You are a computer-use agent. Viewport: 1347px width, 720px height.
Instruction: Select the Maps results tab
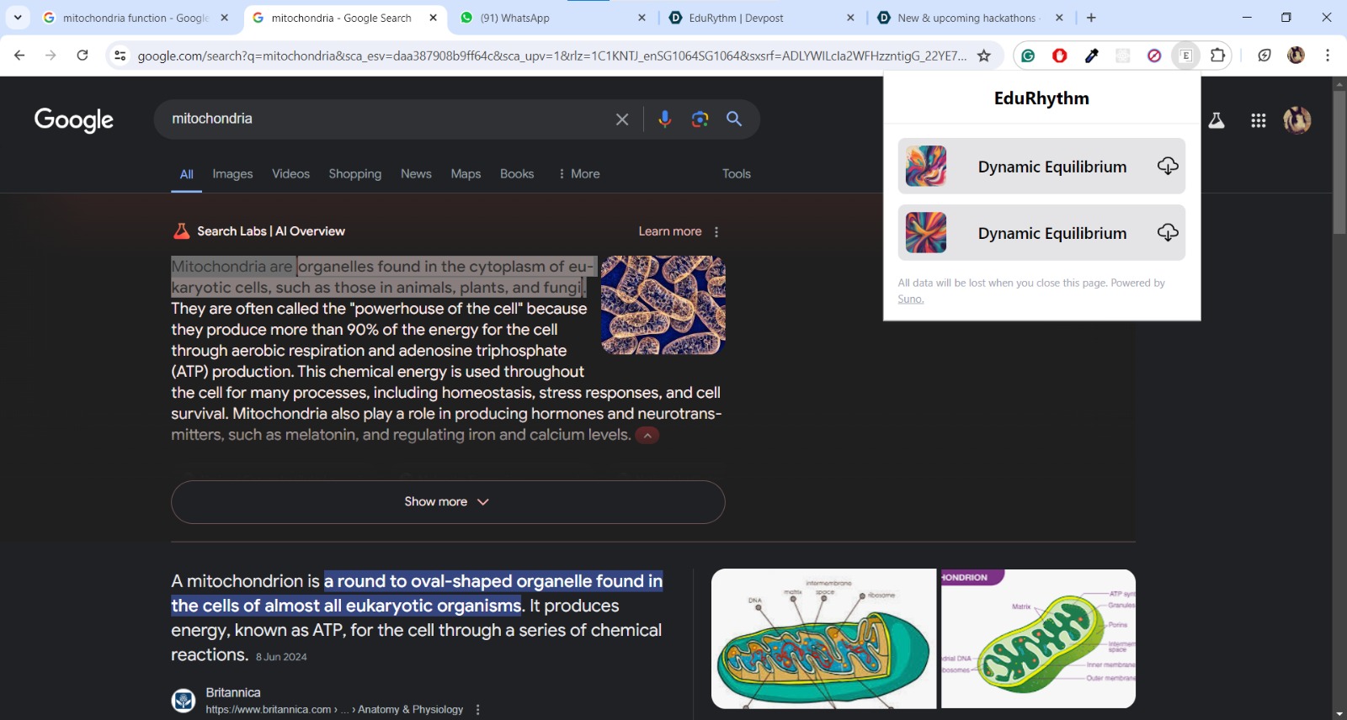coord(466,174)
